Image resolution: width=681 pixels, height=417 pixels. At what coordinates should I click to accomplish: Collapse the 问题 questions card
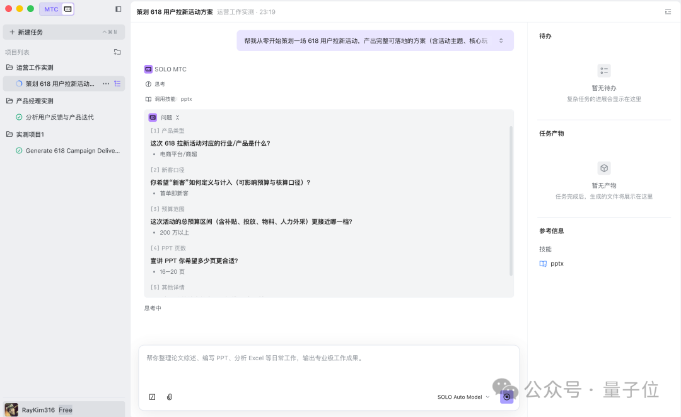[177, 118]
